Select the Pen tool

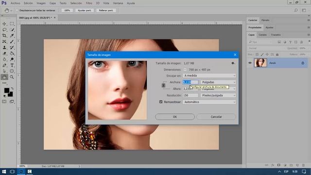4,65
